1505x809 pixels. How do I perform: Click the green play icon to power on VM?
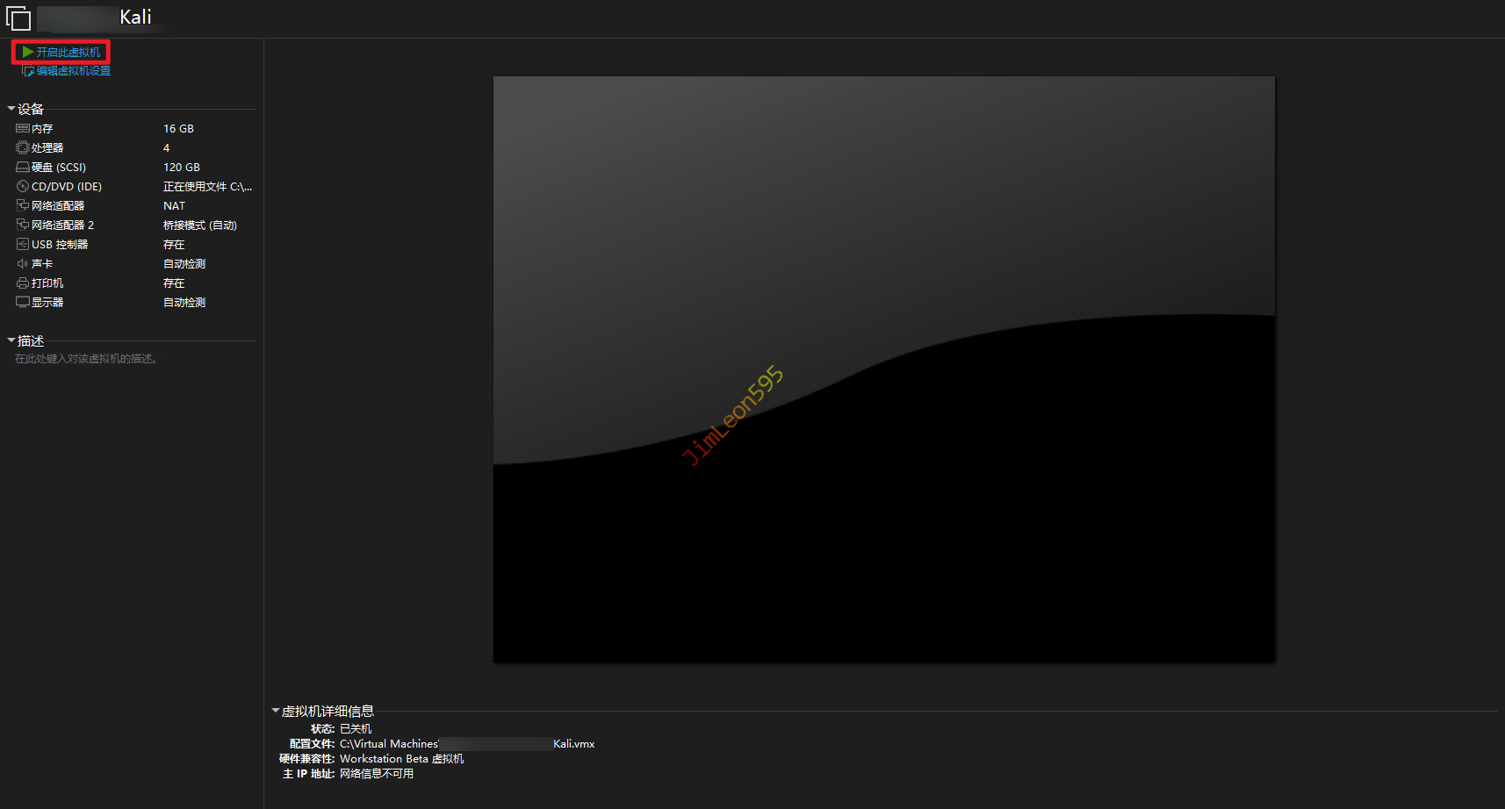click(28, 53)
